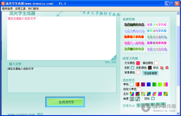Select the dark green 单色 flow swatch
This screenshot has height=116, width=181.
154,84
